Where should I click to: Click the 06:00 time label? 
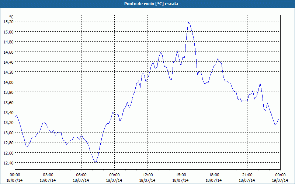coord(81,175)
